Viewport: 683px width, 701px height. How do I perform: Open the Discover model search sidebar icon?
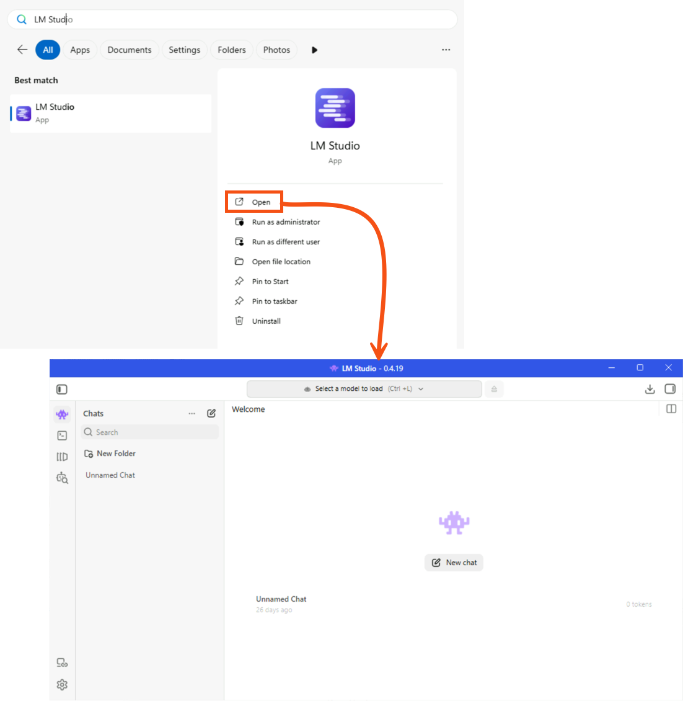click(x=62, y=478)
